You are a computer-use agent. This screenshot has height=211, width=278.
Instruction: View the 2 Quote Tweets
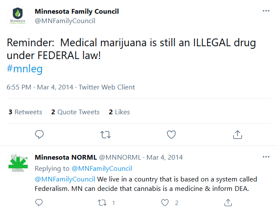(75, 112)
